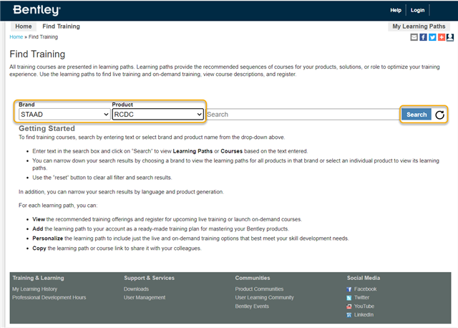The height and width of the screenshot is (328, 458).
Task: Click the Communities footer heading
Action: [x=253, y=278]
